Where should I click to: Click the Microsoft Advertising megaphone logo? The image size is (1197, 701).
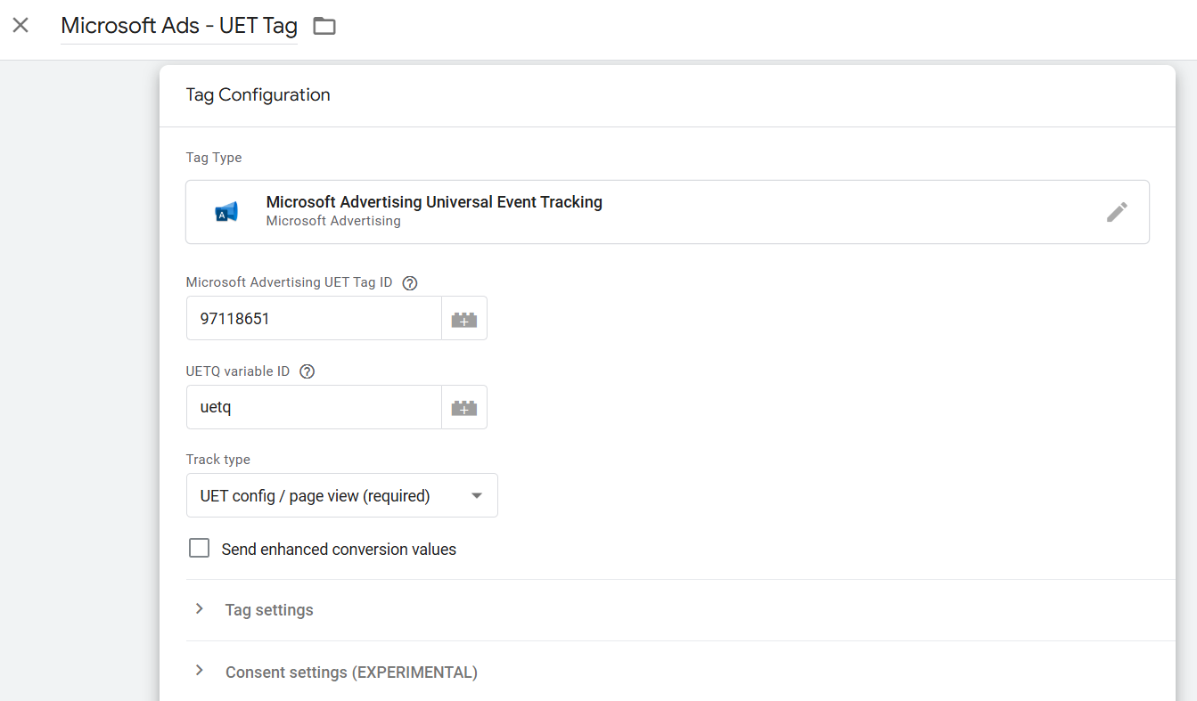226,212
